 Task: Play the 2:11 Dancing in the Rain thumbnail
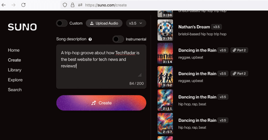(165, 100)
